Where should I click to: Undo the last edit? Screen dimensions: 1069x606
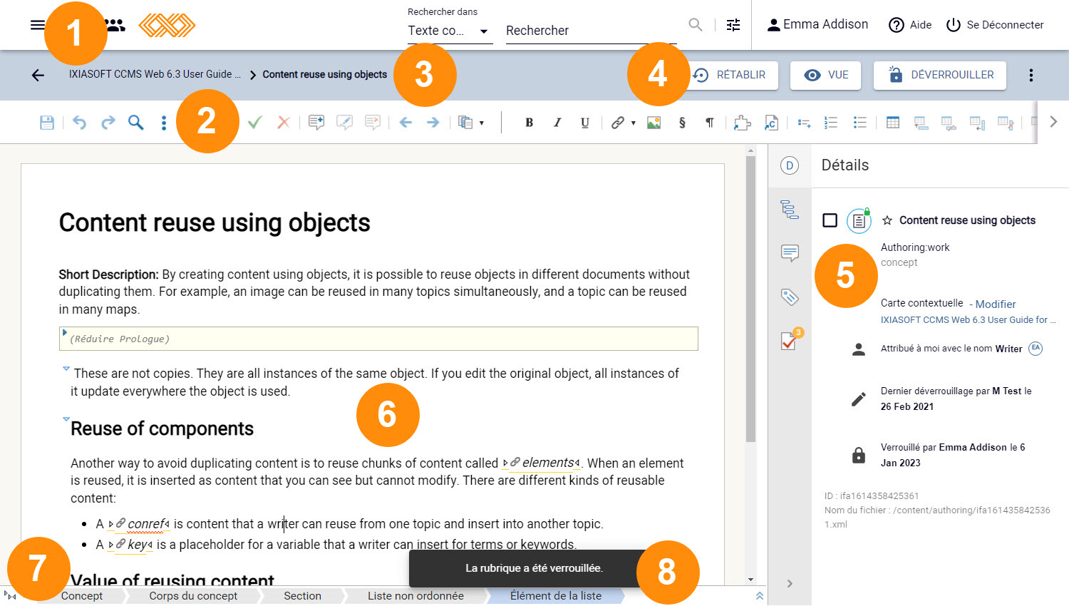point(79,123)
